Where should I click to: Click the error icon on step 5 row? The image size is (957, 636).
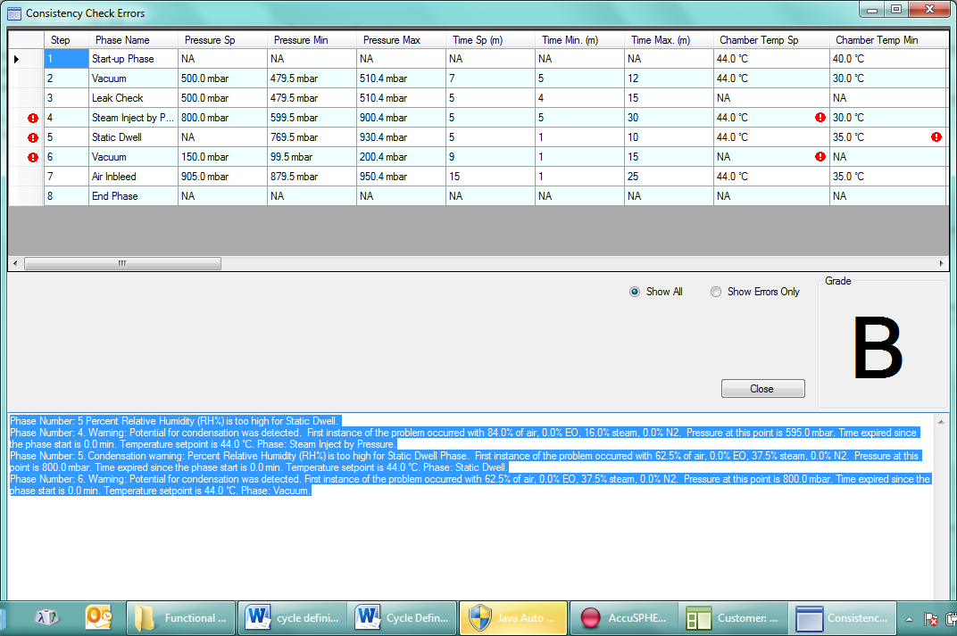point(33,137)
